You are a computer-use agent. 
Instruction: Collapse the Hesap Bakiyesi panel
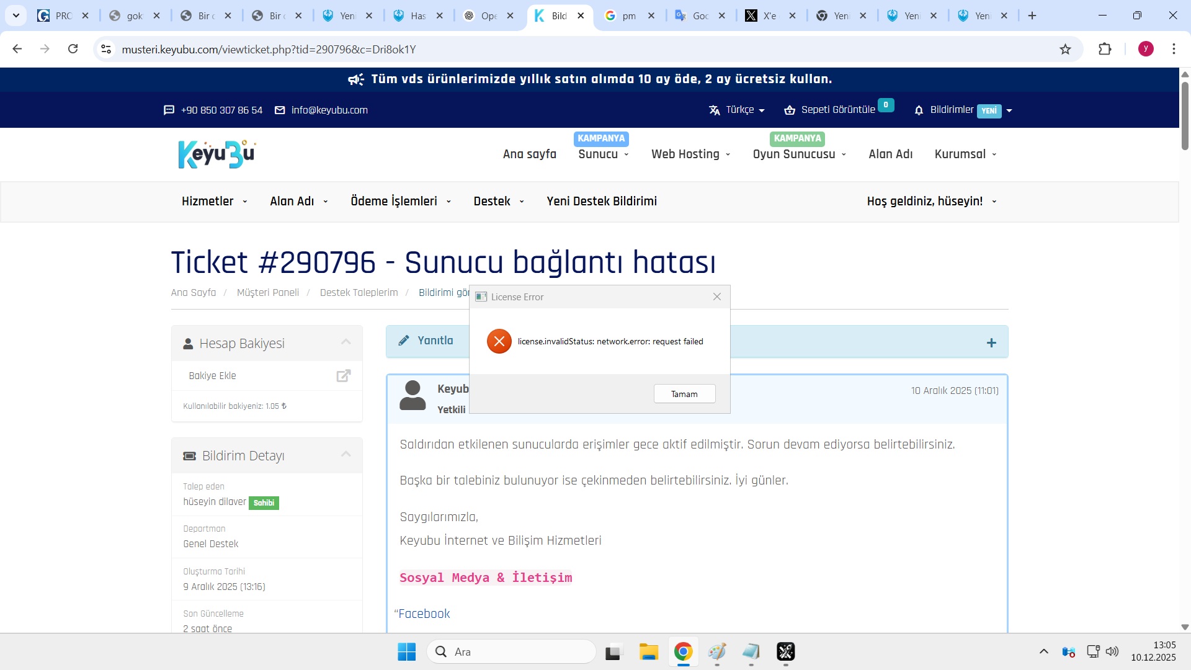point(346,342)
